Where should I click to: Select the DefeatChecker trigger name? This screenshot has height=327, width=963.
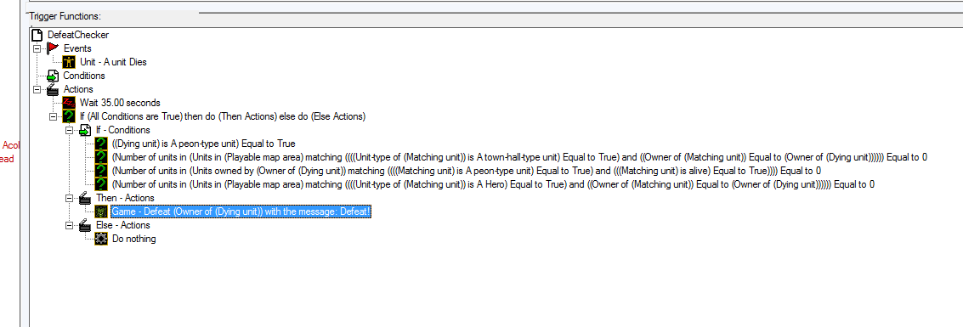click(78, 35)
